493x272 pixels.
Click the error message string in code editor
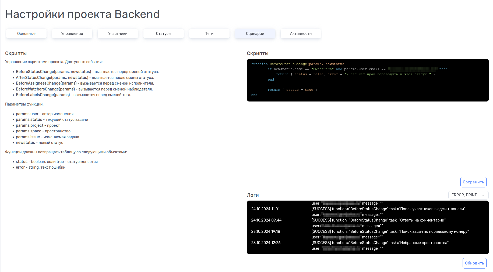tap(388, 74)
